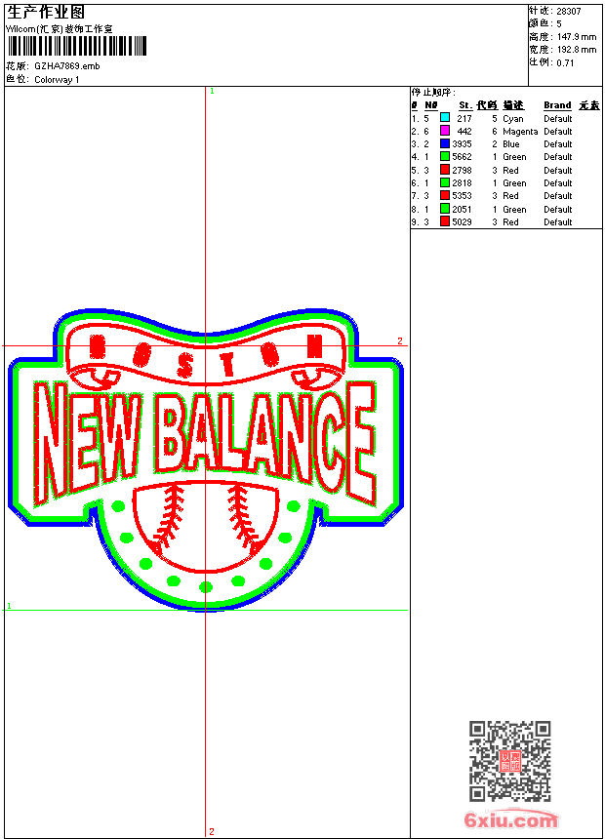Click stitch count 5029
This screenshot has width=605, height=839.
point(462,222)
